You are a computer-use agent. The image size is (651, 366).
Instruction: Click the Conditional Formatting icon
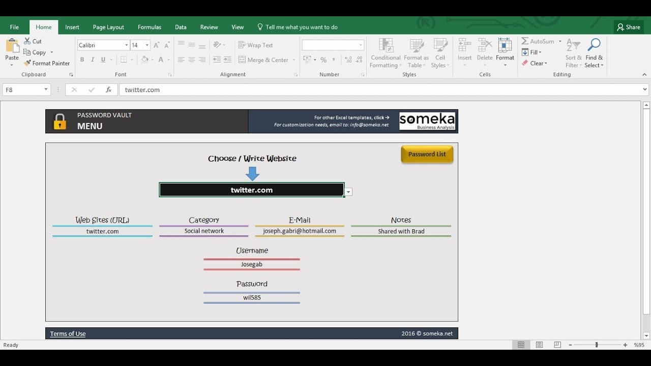click(x=386, y=46)
